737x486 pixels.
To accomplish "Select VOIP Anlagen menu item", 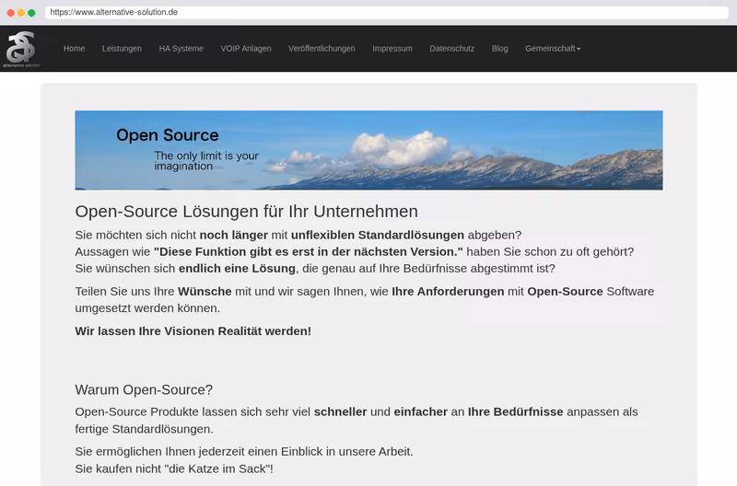I will (x=246, y=49).
